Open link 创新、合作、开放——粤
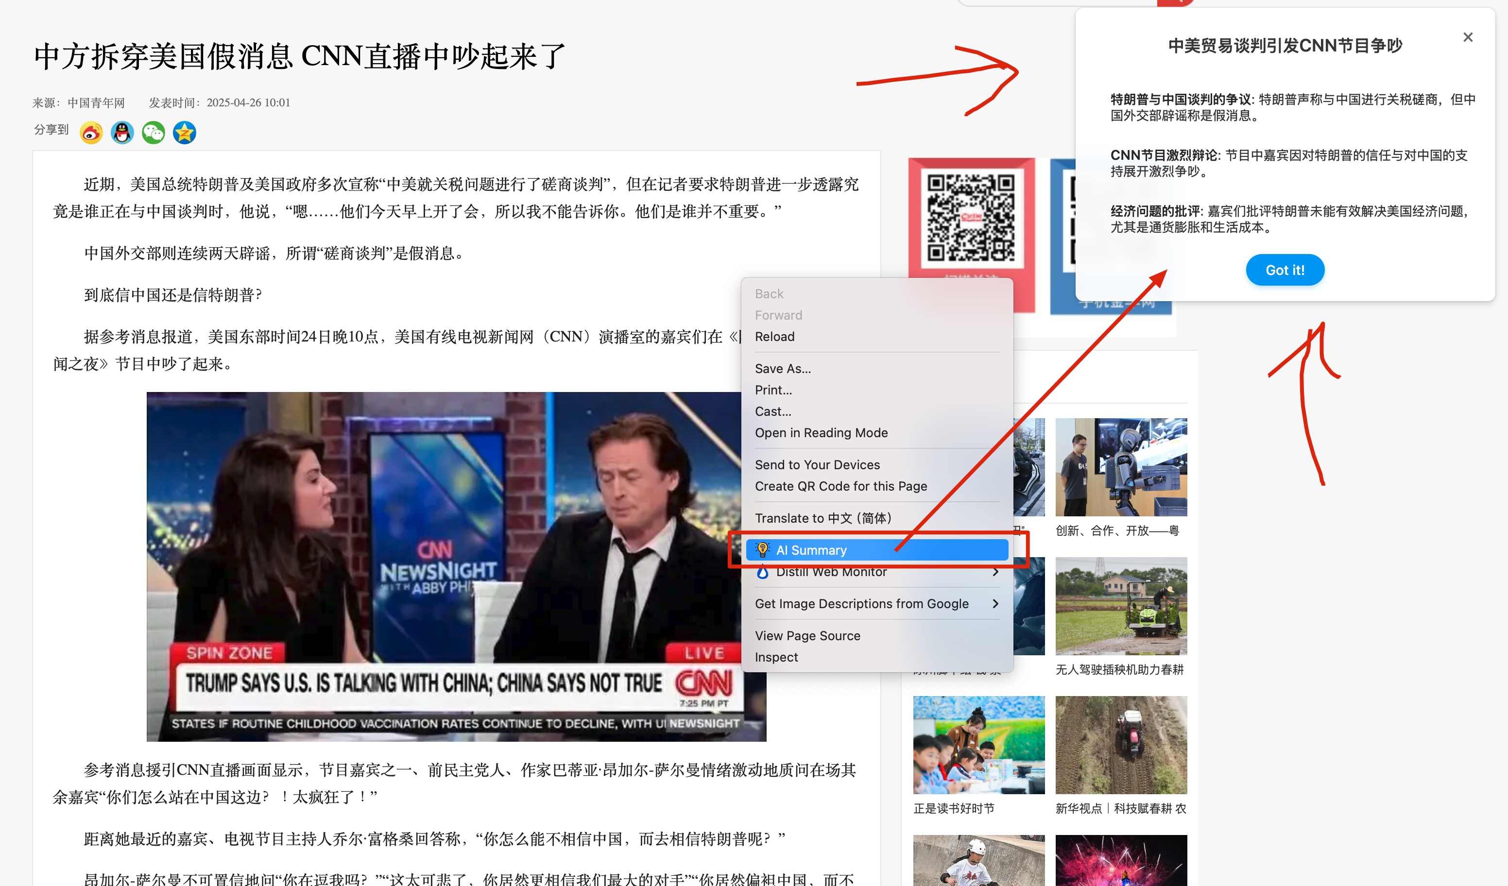This screenshot has width=1508, height=886. 1117,530
